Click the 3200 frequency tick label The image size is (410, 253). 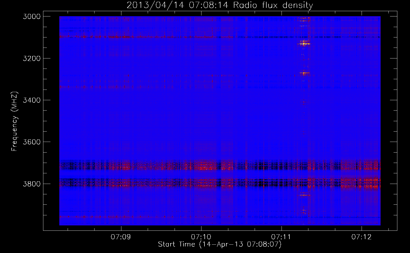[x=32, y=58]
